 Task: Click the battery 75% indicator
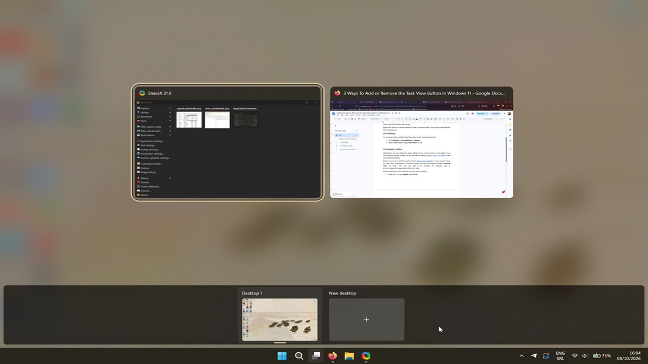tap(602, 356)
